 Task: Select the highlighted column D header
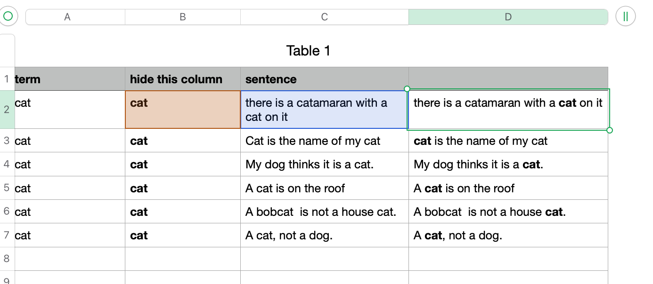tap(508, 17)
